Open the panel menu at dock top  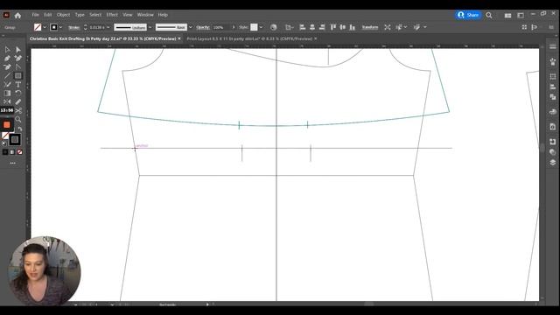pos(552,46)
